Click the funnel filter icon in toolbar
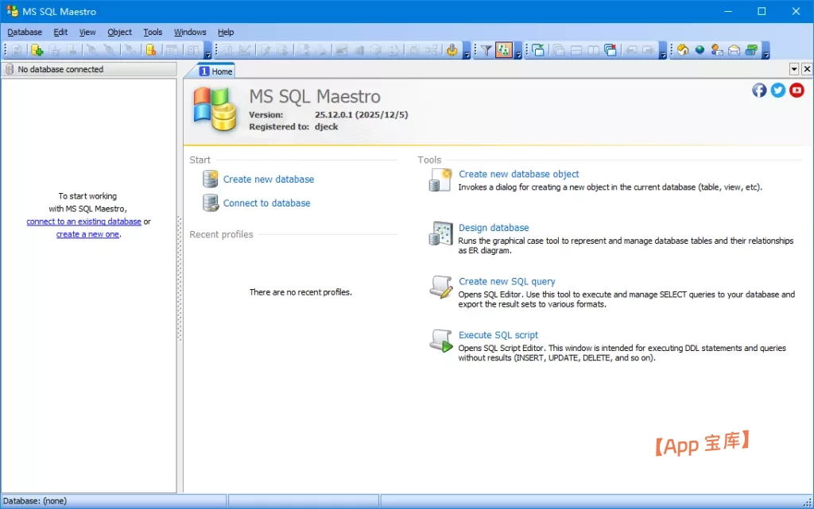Screen dimensions: 814x509 [x=486, y=50]
